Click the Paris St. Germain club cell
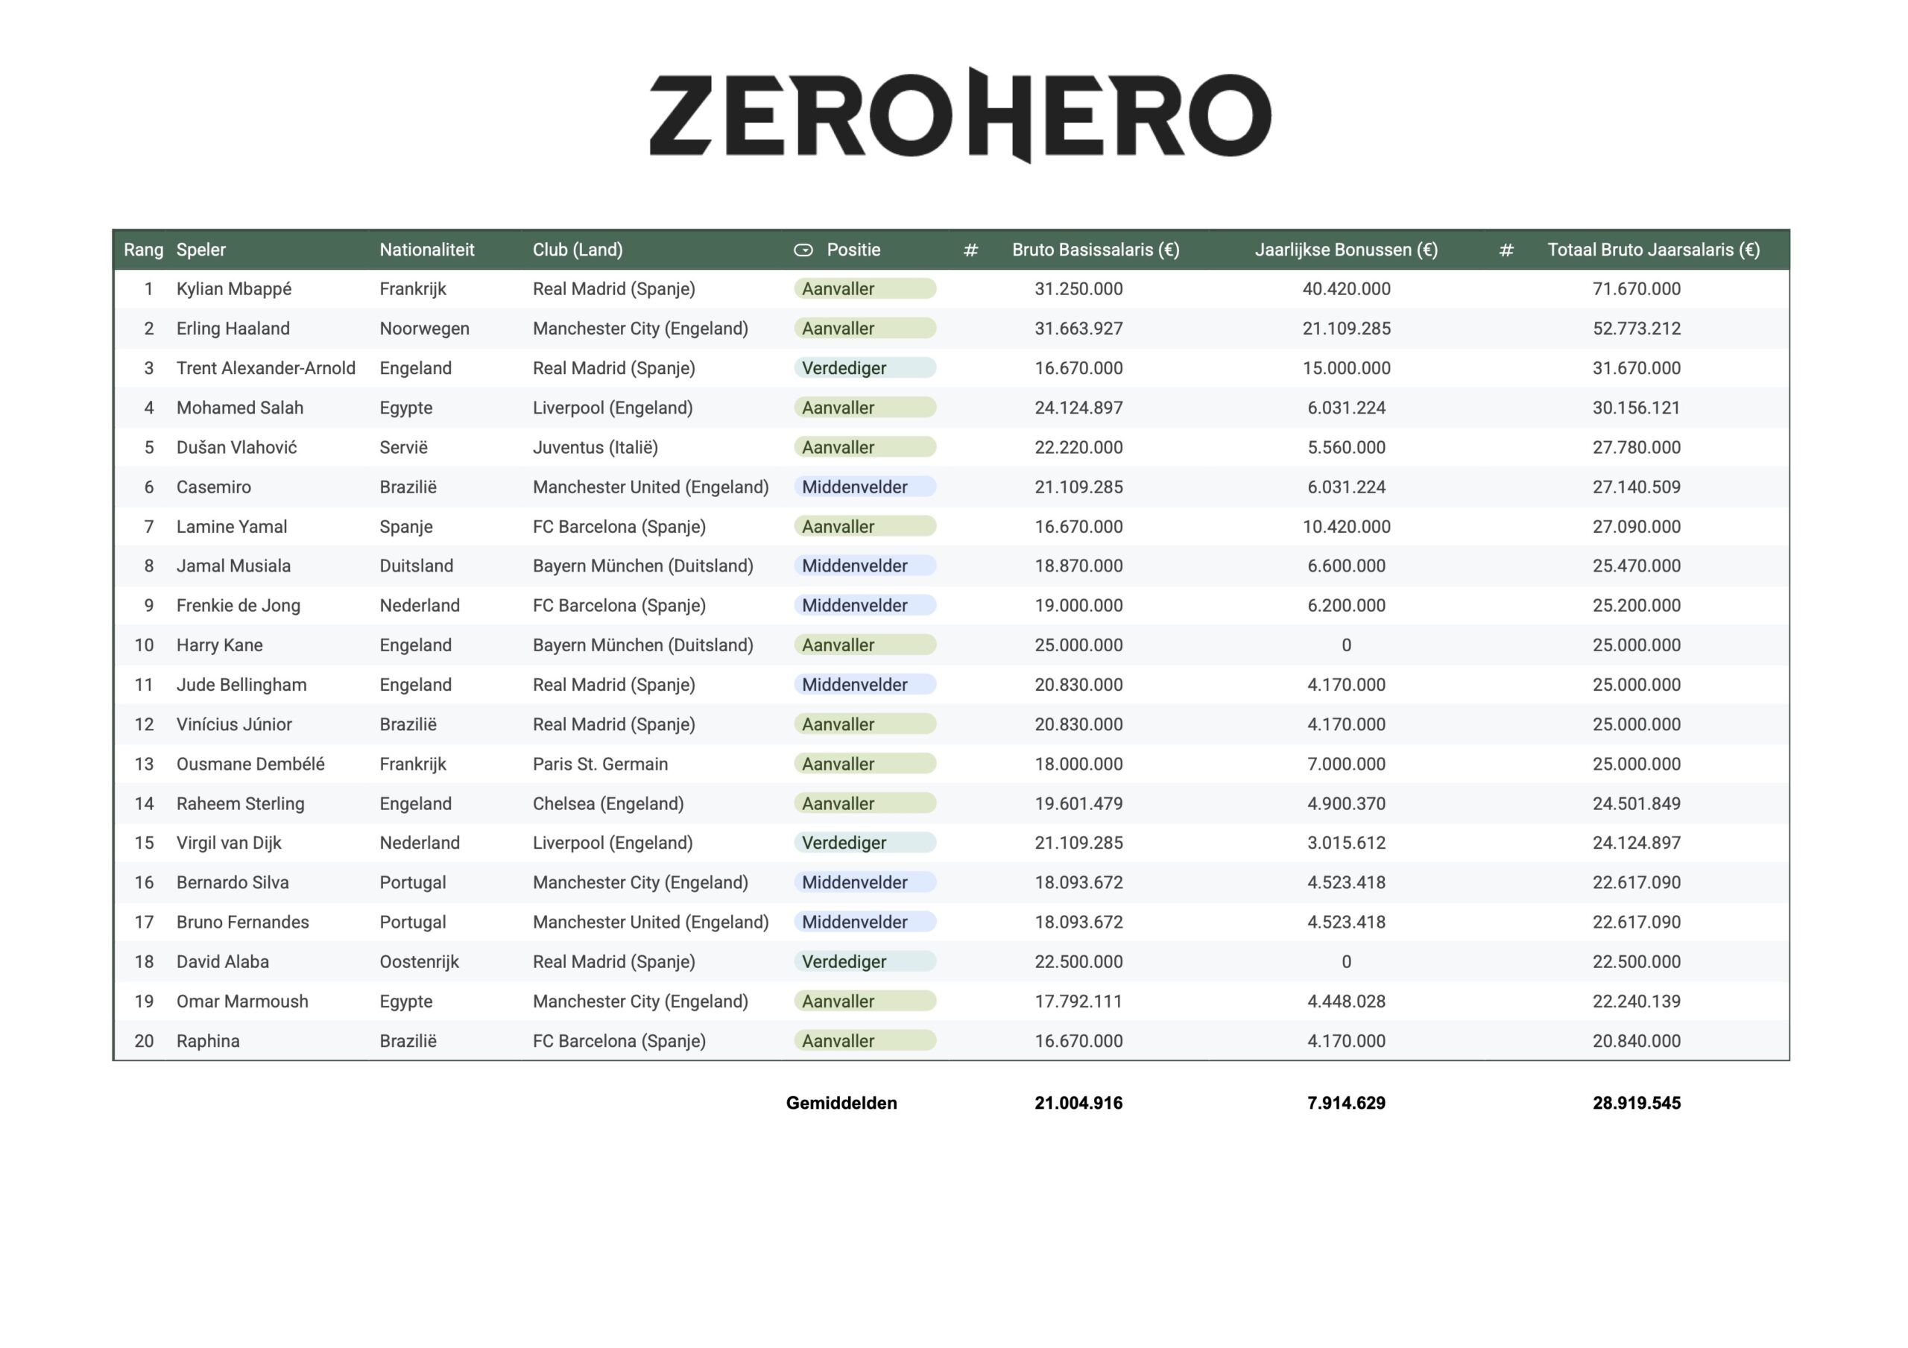Screen dimensions: 1908x1348 [600, 765]
